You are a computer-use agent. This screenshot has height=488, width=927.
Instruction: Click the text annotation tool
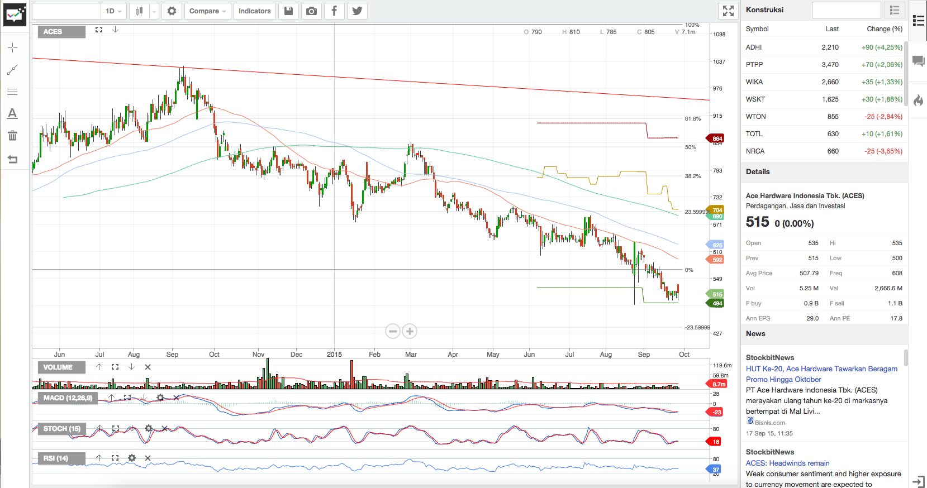point(12,114)
